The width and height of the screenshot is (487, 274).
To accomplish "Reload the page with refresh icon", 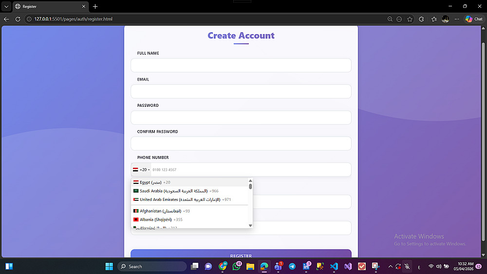I will click(18, 19).
